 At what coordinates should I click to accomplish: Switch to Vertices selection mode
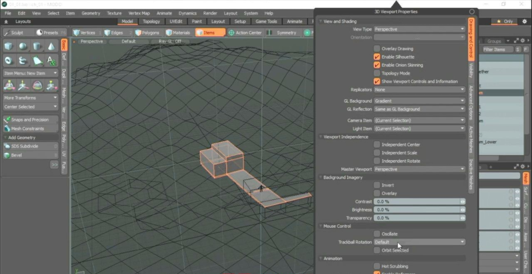pos(84,33)
